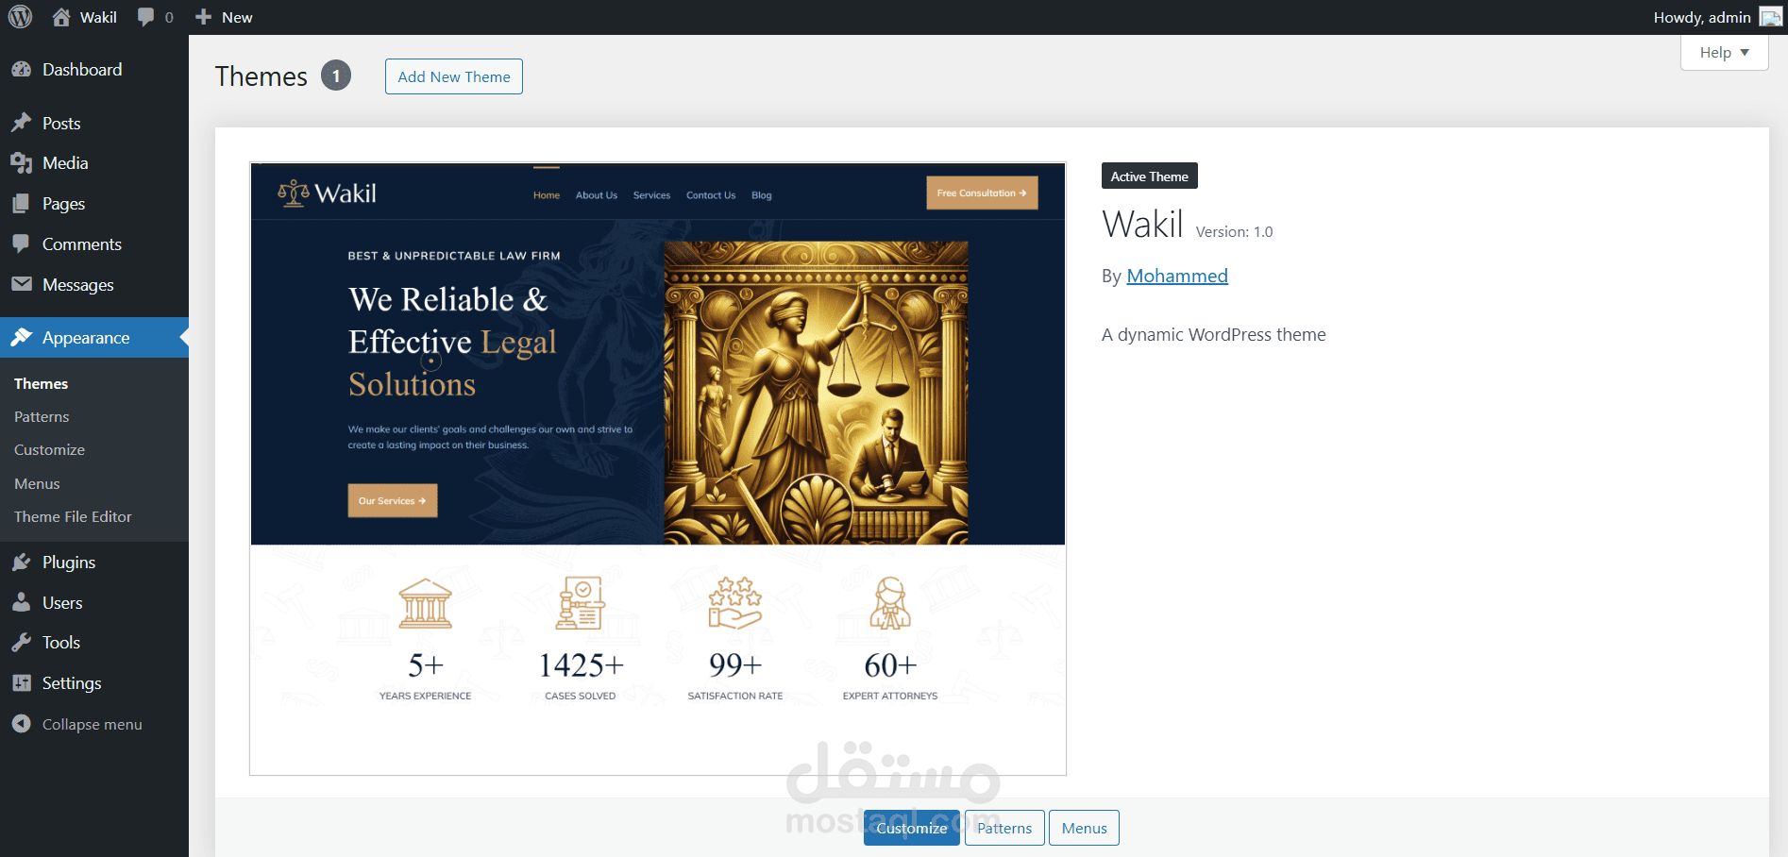Open the Users menu item

coord(94,603)
